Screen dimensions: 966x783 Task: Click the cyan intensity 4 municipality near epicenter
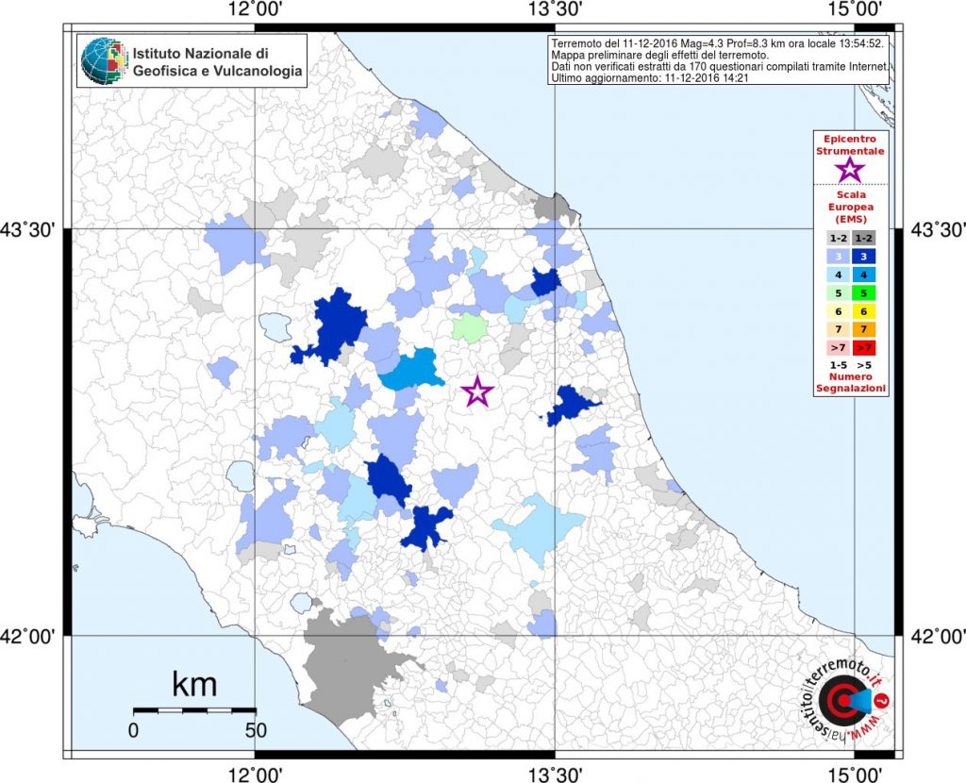point(411,369)
